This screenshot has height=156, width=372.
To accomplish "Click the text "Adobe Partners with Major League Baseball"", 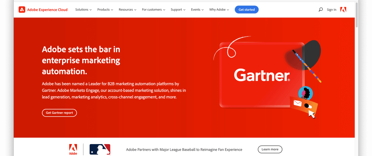I will point(160,150).
